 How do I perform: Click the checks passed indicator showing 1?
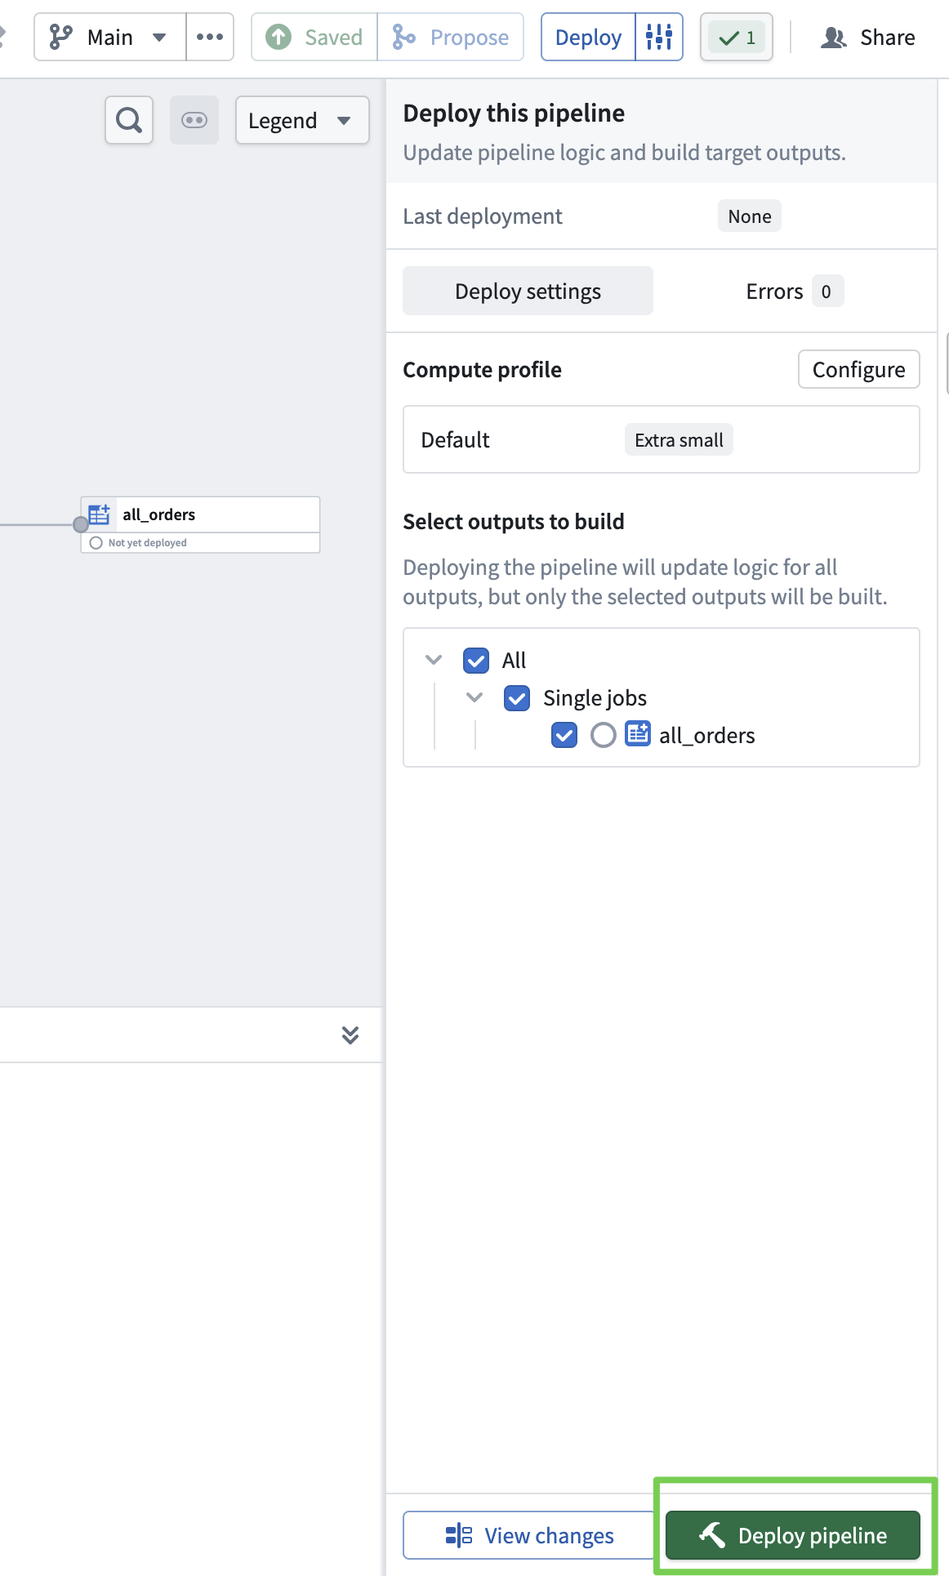[737, 38]
